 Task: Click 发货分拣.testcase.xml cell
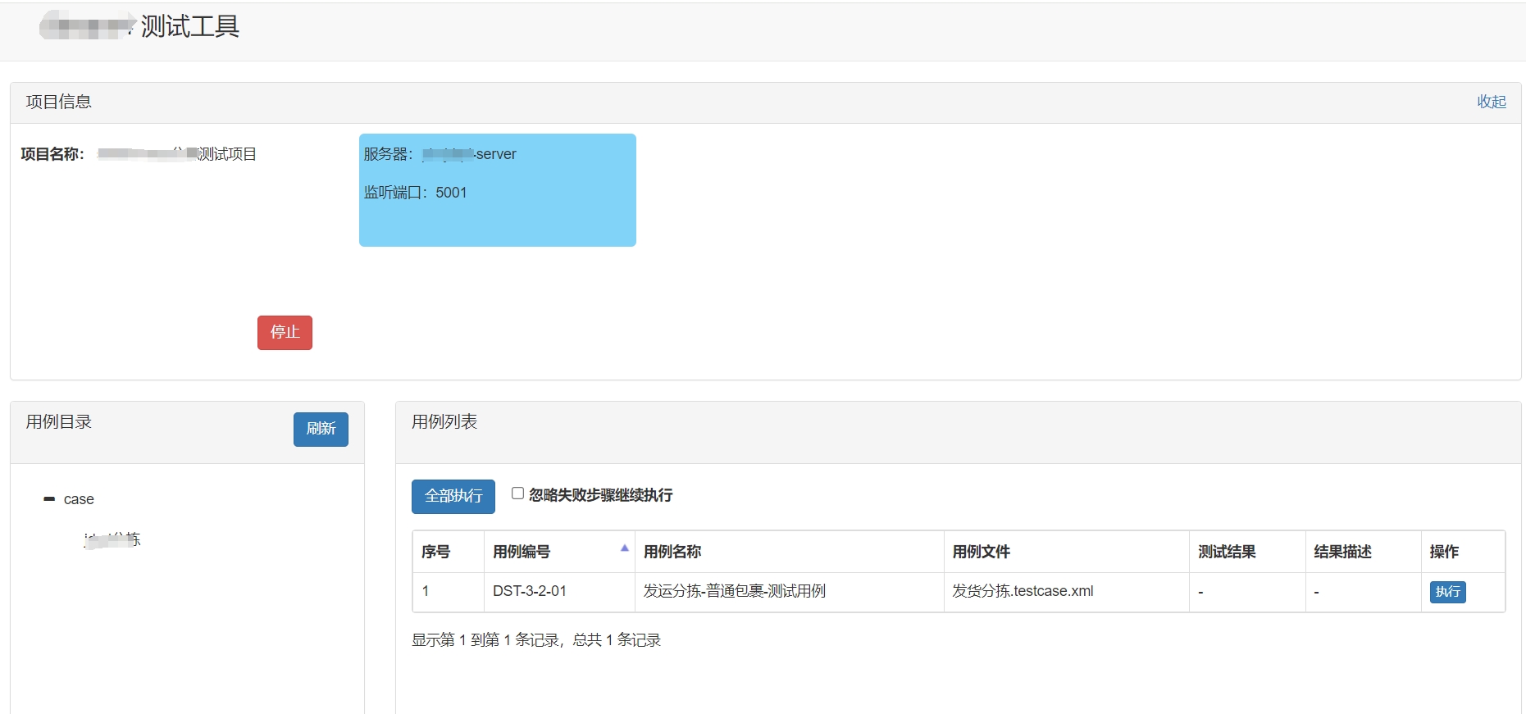pos(1066,592)
